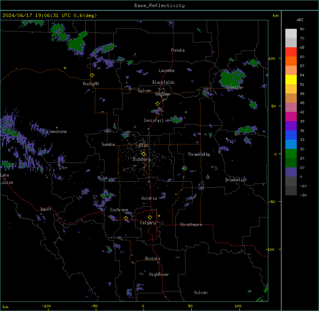Click the Didsbury town label

coord(142,159)
